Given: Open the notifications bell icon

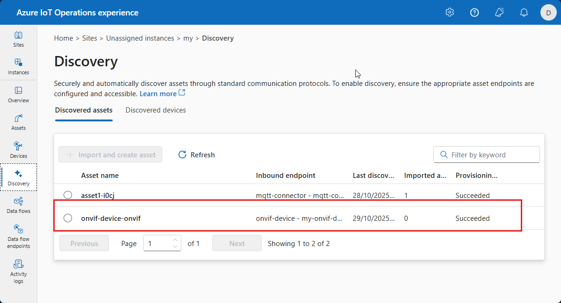Looking at the screenshot, I should 524,13.
